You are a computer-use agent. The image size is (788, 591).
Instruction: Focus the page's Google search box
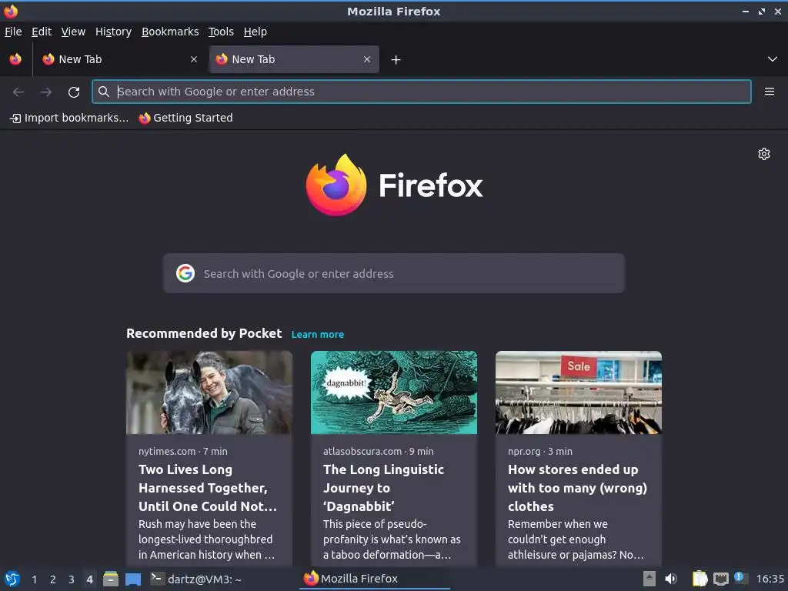(393, 273)
